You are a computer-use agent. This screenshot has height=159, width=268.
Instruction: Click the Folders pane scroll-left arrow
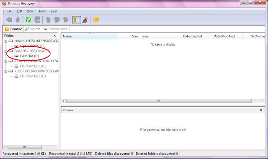click(x=5, y=147)
